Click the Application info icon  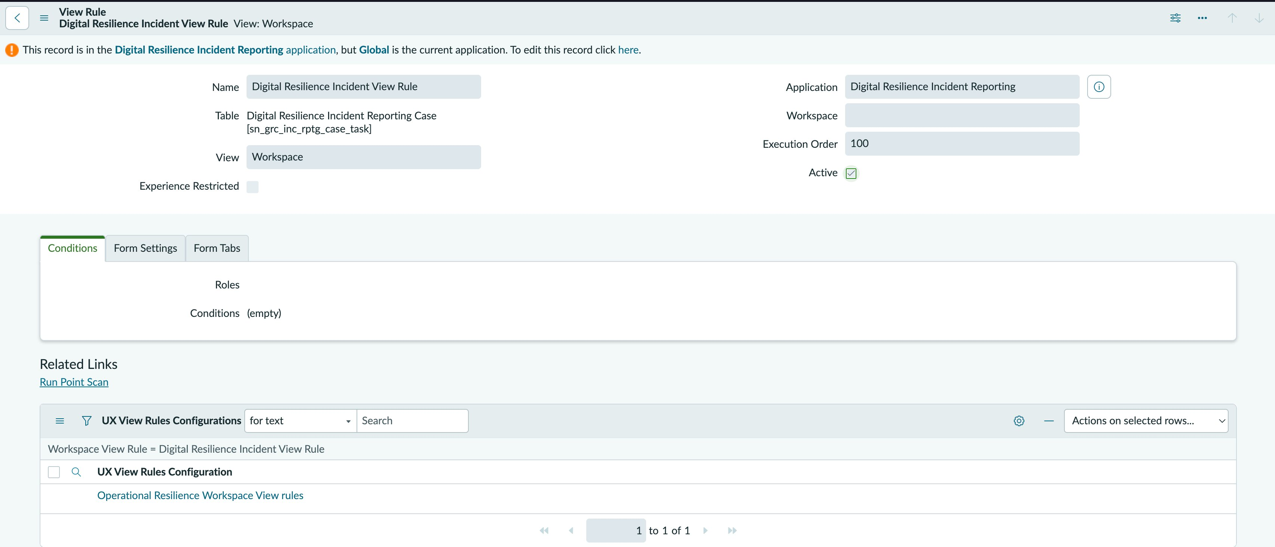[1099, 87]
